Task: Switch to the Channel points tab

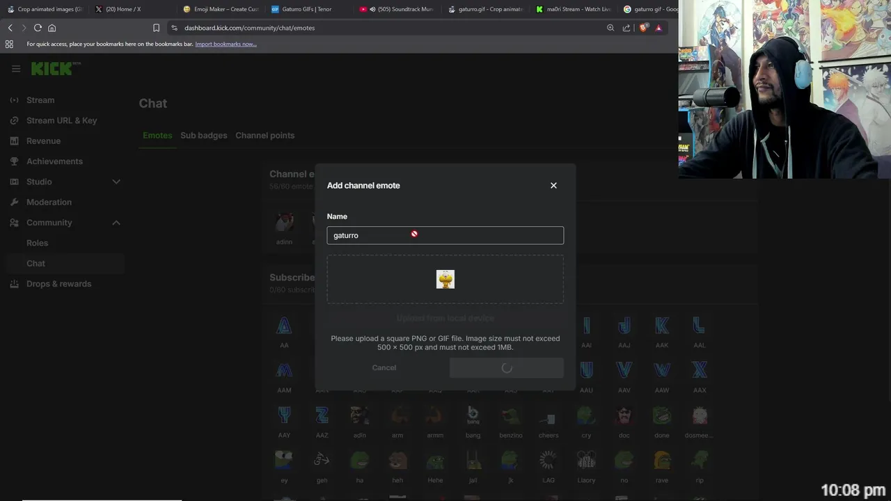Action: coord(265,135)
